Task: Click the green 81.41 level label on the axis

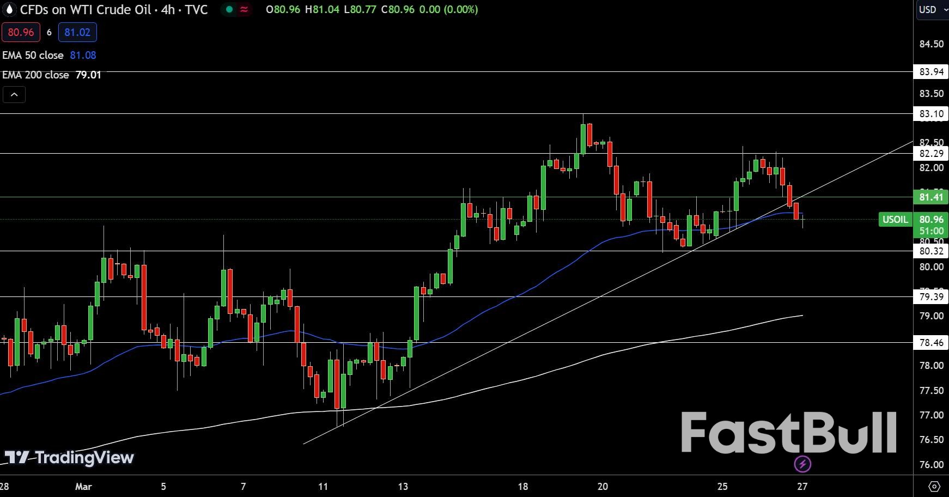Action: point(930,198)
